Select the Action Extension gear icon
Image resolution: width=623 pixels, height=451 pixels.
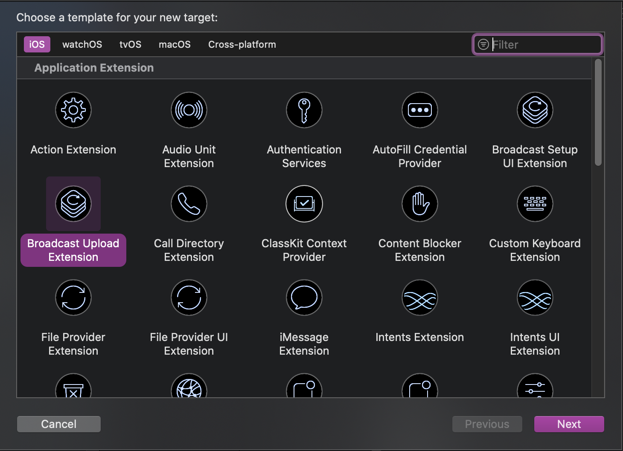(x=73, y=110)
